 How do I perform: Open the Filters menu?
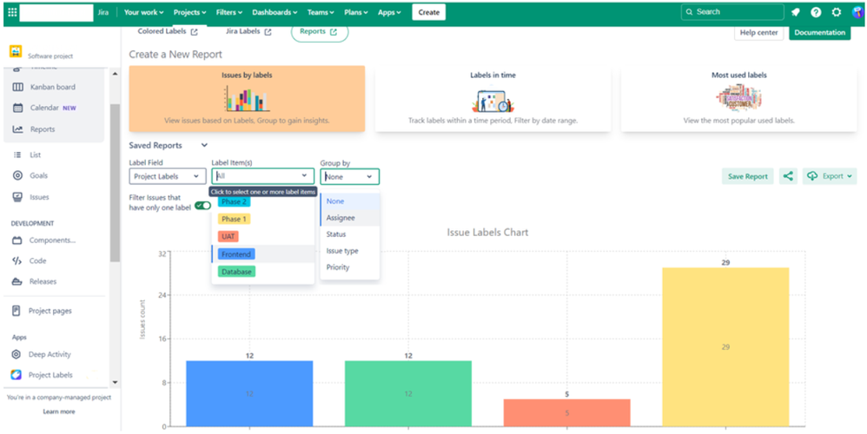[229, 12]
